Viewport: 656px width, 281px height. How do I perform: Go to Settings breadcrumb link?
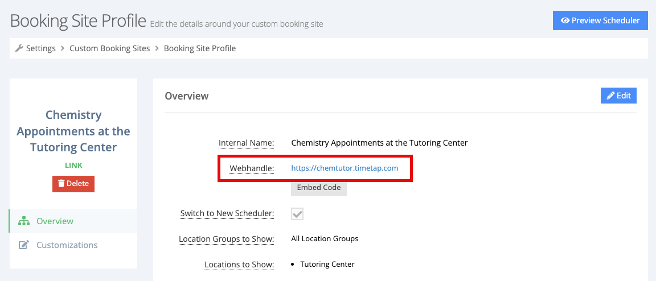click(x=40, y=48)
